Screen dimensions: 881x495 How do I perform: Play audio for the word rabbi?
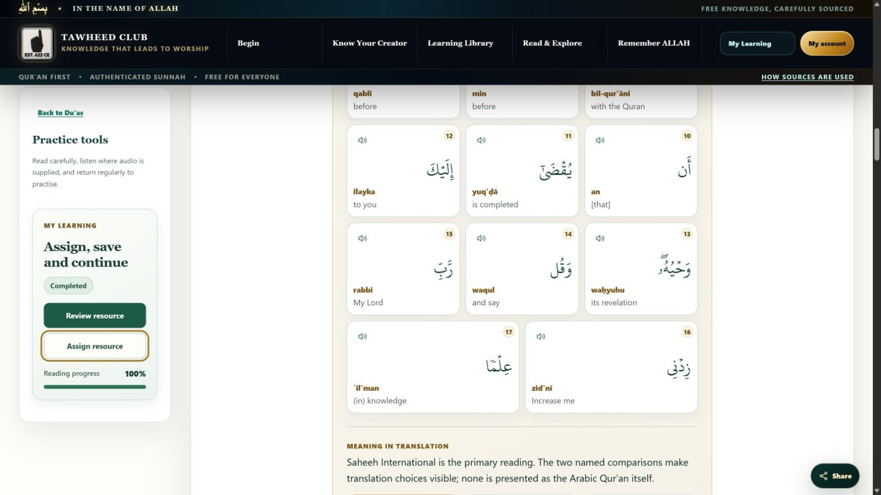coord(362,238)
